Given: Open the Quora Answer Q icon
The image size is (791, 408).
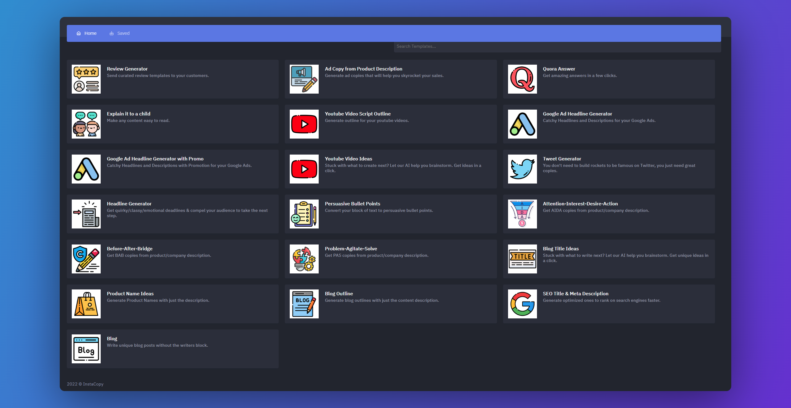Looking at the screenshot, I should tap(522, 79).
